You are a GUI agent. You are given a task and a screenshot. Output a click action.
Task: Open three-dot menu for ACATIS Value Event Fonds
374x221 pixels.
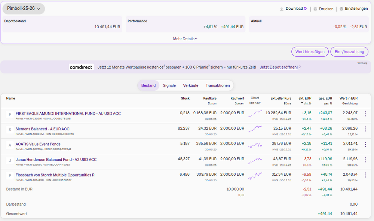click(x=365, y=144)
